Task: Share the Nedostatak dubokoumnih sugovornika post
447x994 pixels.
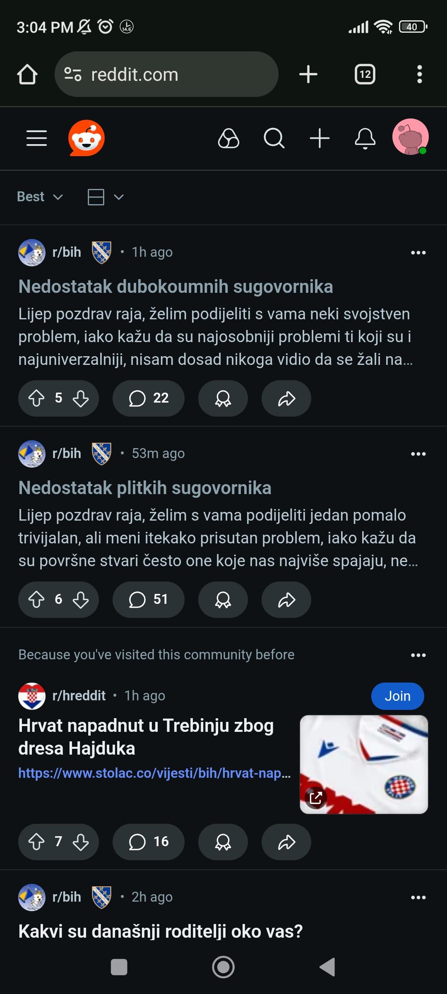Action: pos(286,398)
